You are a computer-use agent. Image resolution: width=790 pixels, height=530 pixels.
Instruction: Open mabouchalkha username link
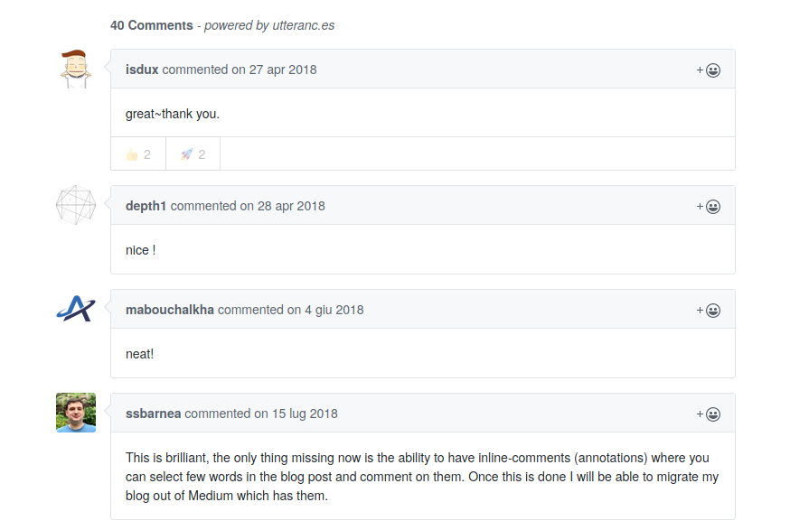point(170,310)
